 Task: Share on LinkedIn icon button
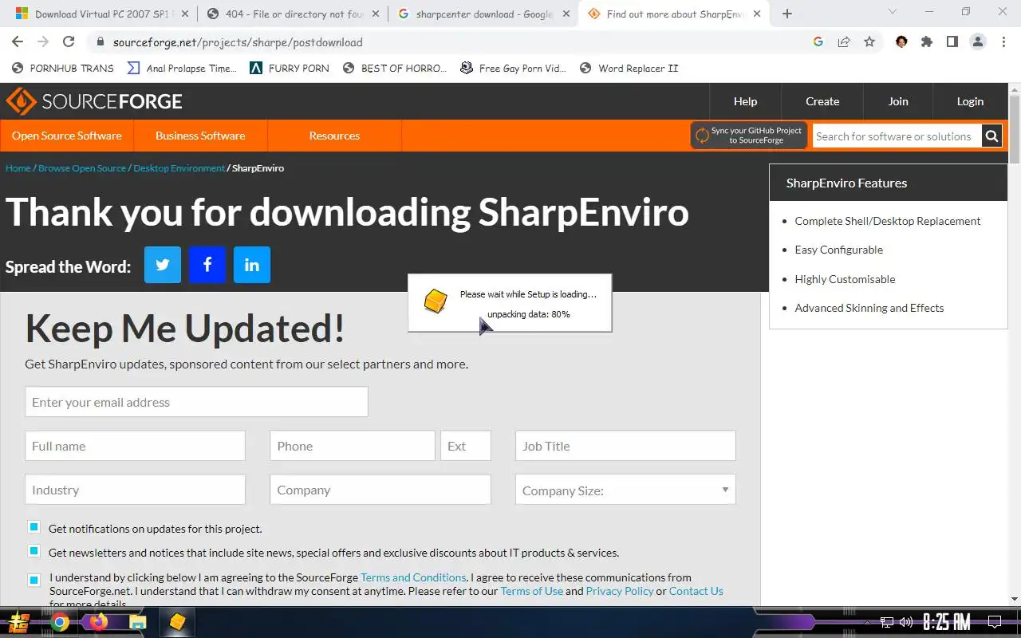[252, 265]
